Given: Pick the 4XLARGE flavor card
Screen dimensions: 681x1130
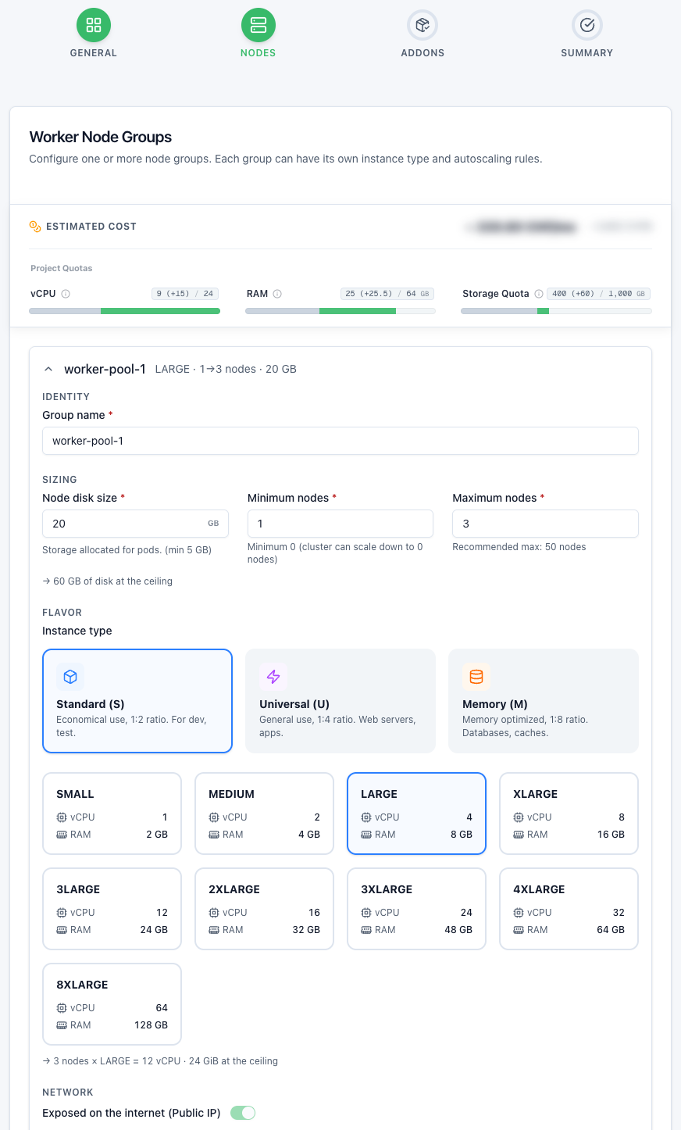Looking at the screenshot, I should pyautogui.click(x=569, y=909).
